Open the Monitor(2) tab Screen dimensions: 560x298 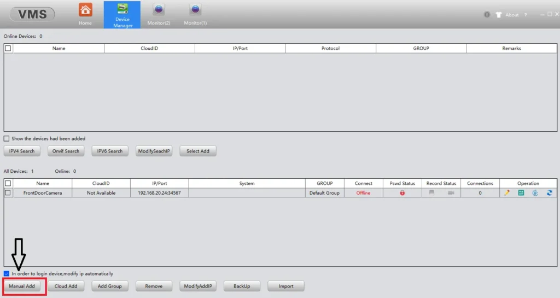click(159, 14)
